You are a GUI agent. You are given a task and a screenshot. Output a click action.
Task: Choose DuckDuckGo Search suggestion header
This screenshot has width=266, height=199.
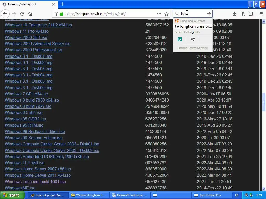click(x=193, y=21)
